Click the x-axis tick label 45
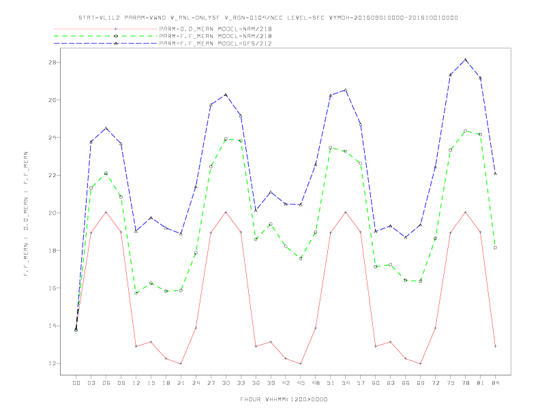 pos(301,383)
